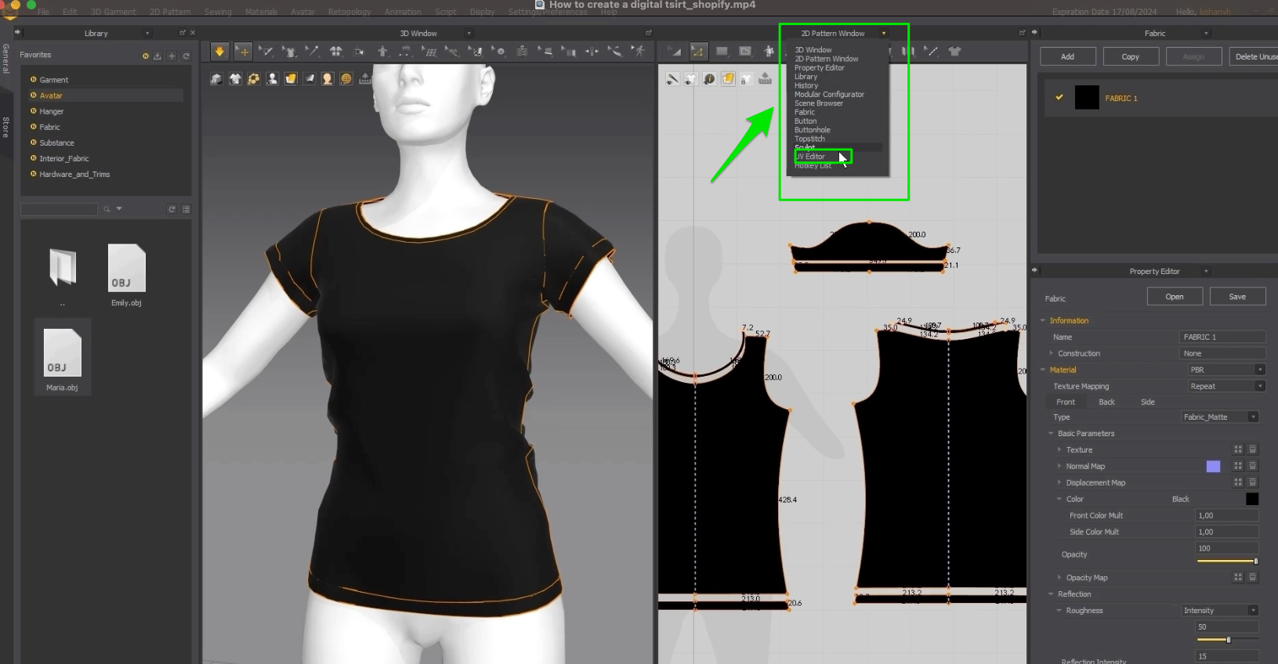Select the Select/Move tool in 3D toolbar
Image resolution: width=1278 pixels, height=664 pixels.
coord(244,52)
